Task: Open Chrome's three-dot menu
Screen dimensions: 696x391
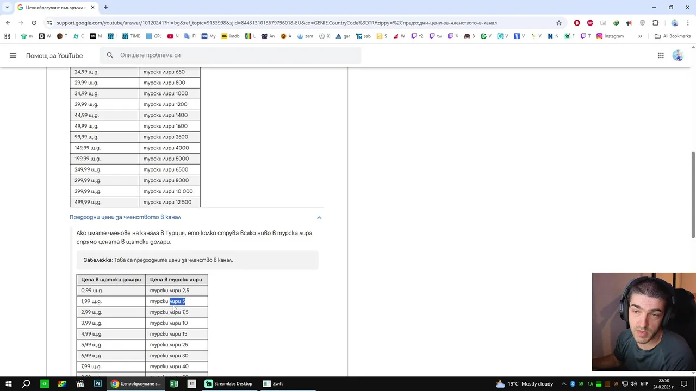Action: click(x=687, y=23)
